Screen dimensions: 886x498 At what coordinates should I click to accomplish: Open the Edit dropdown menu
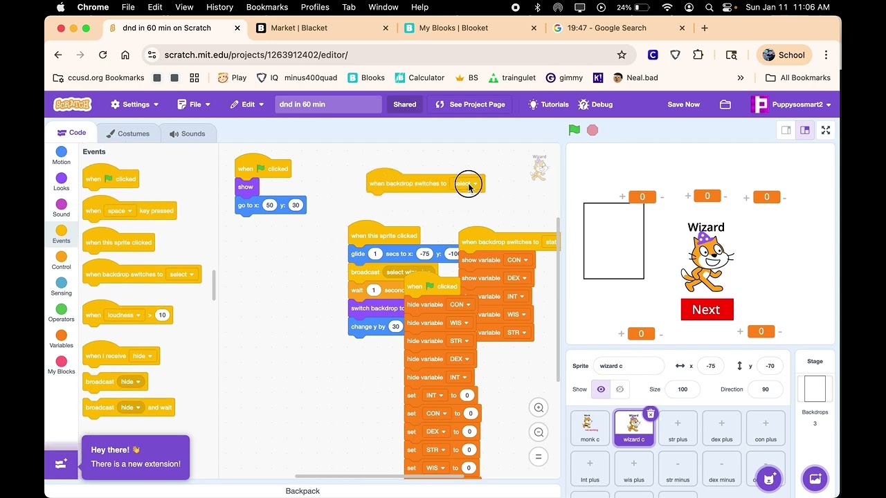point(246,104)
